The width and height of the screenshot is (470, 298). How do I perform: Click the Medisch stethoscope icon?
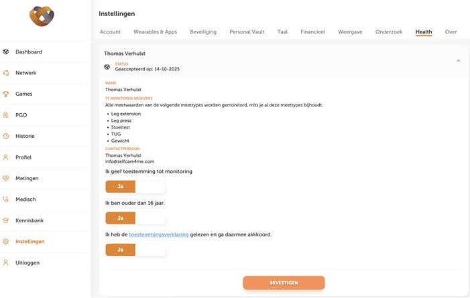6,200
